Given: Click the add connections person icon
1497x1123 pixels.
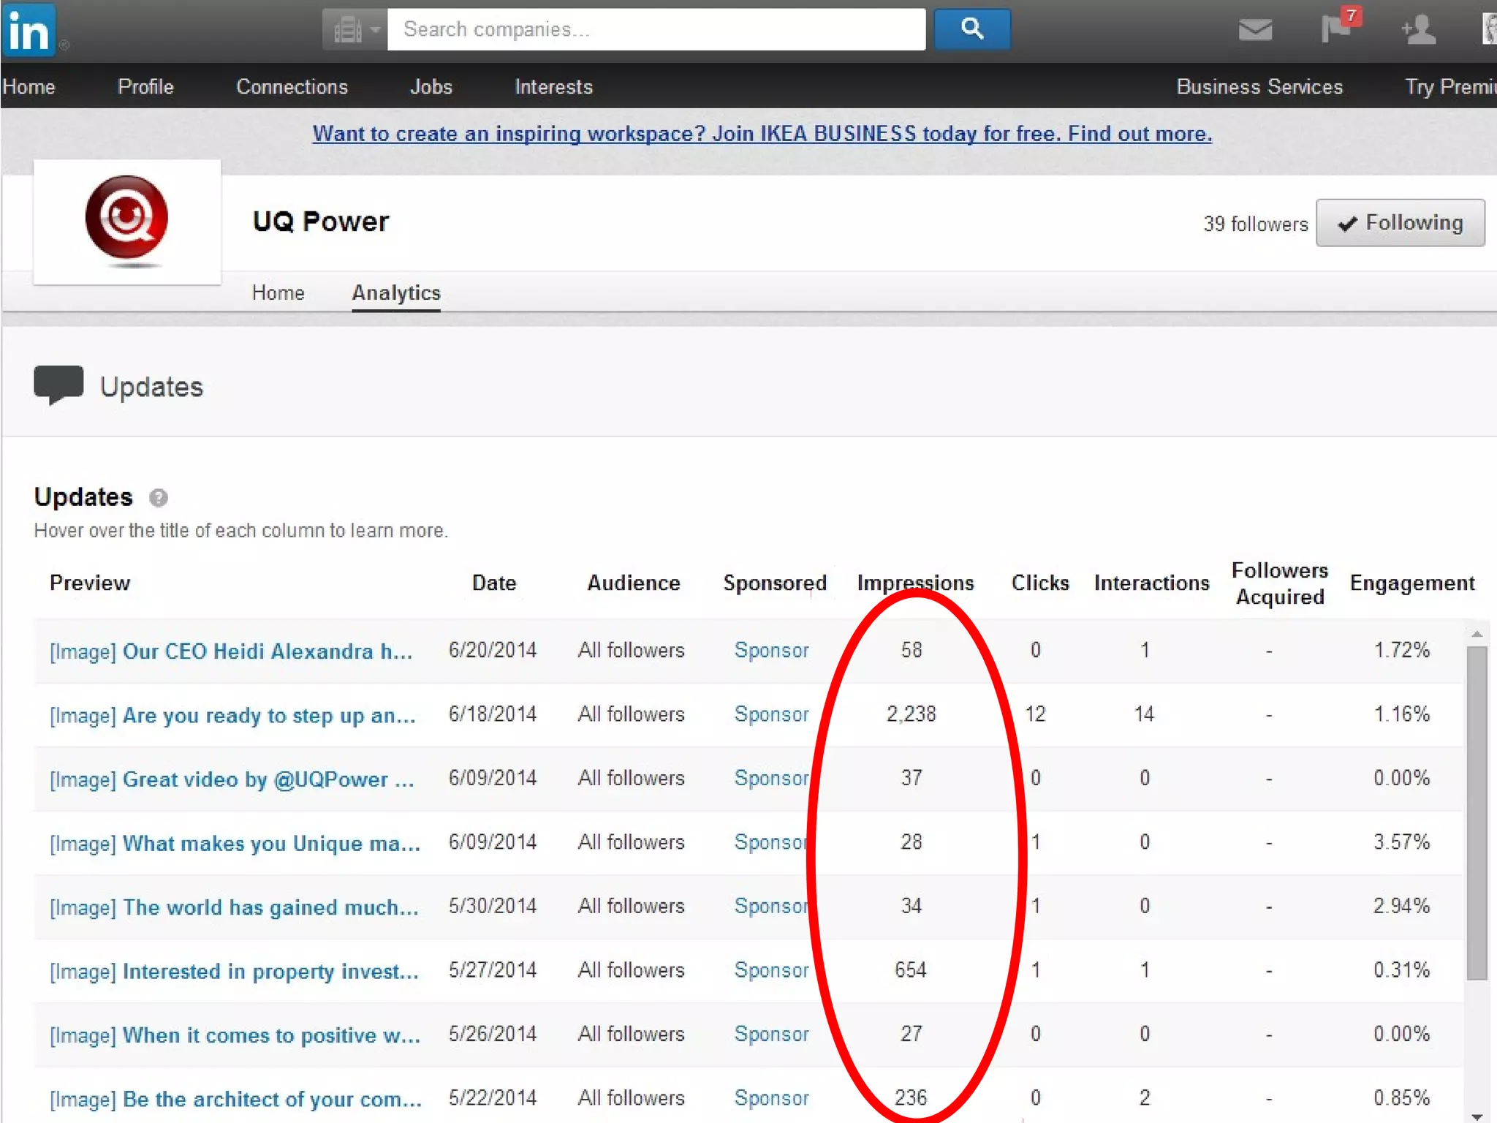Looking at the screenshot, I should [x=1418, y=30].
